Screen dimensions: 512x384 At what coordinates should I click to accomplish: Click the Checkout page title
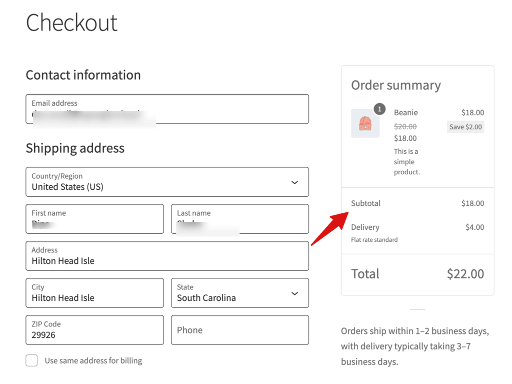(x=71, y=23)
